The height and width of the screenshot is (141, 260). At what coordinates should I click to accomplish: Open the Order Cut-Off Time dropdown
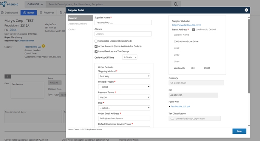pos(130,58)
